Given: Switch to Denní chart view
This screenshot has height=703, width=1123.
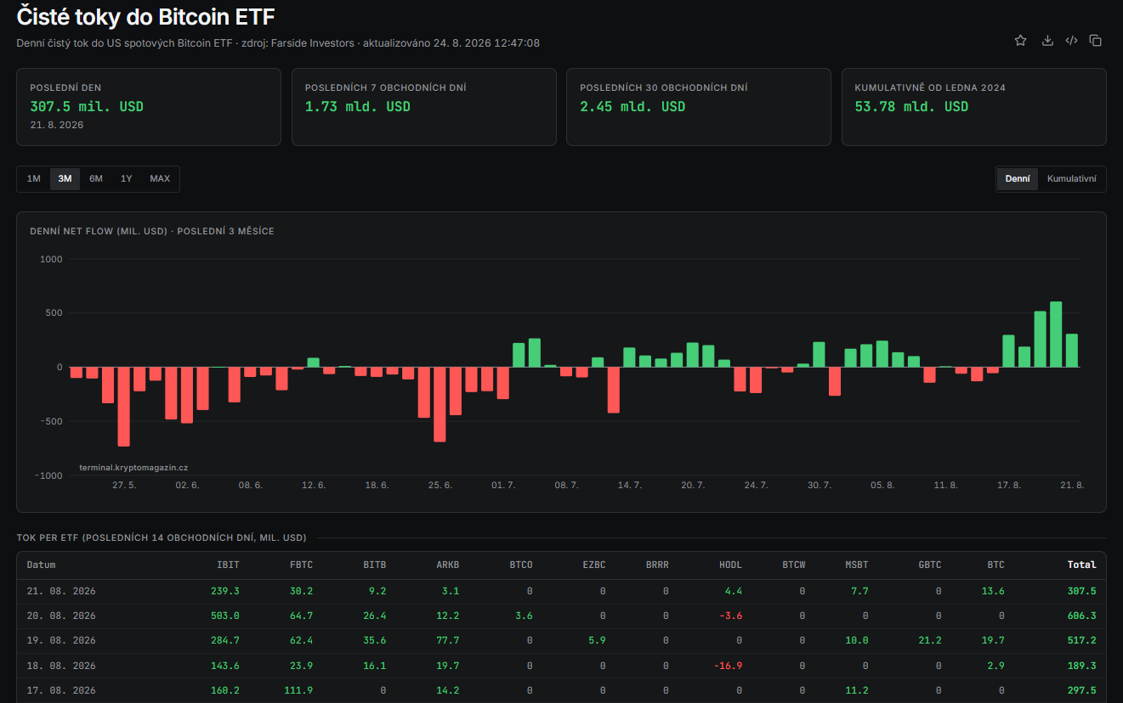Looking at the screenshot, I should [x=1018, y=179].
